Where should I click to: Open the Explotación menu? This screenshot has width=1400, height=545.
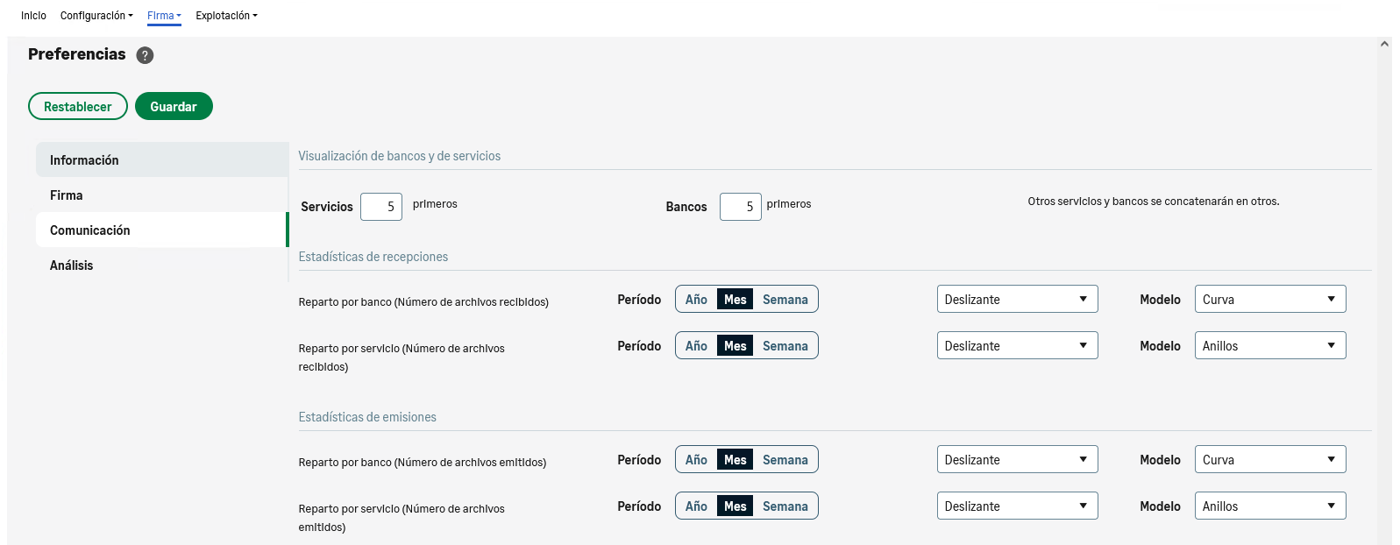[226, 16]
